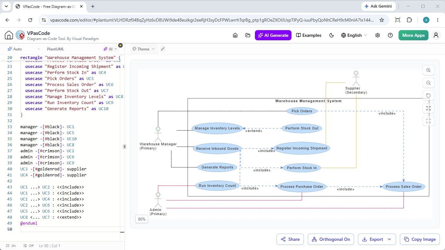The width and height of the screenshot is (445, 250).
Task: Click the Admin (Primary) actor figure
Action: (x=158, y=200)
